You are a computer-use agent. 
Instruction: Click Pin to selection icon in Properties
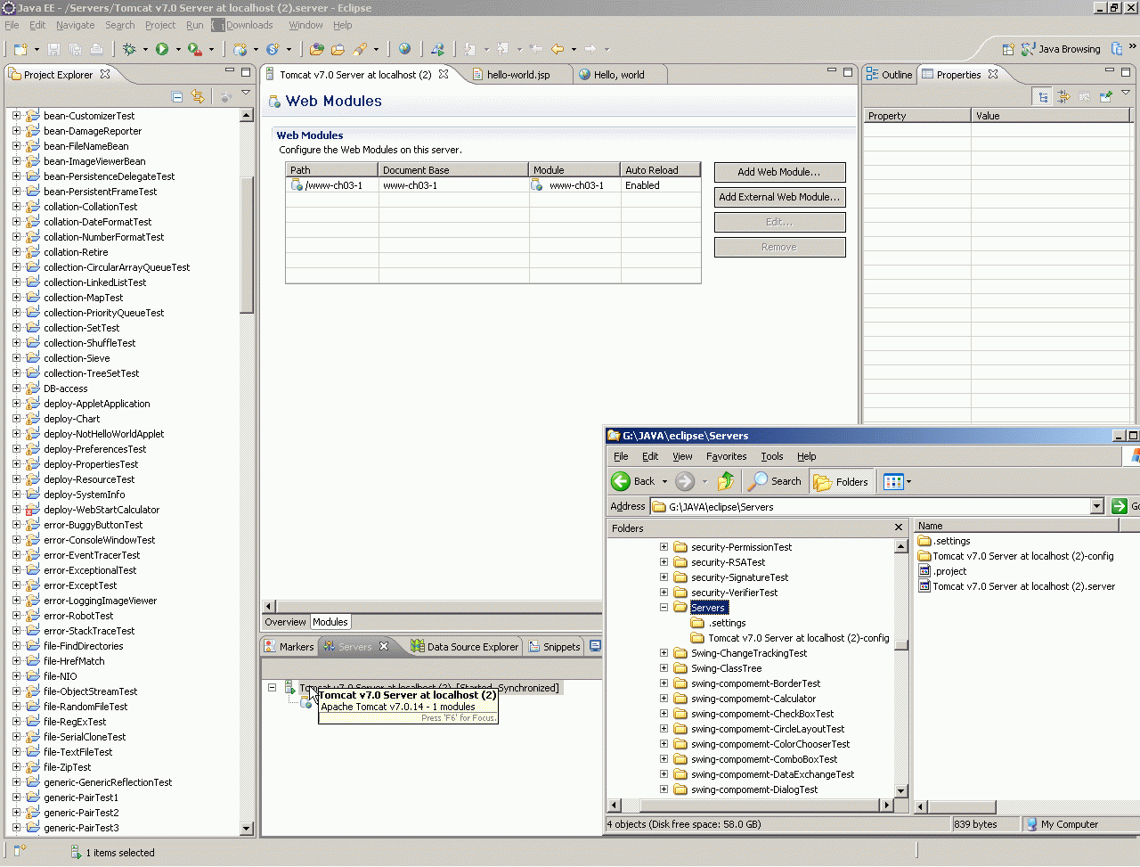(x=1105, y=96)
